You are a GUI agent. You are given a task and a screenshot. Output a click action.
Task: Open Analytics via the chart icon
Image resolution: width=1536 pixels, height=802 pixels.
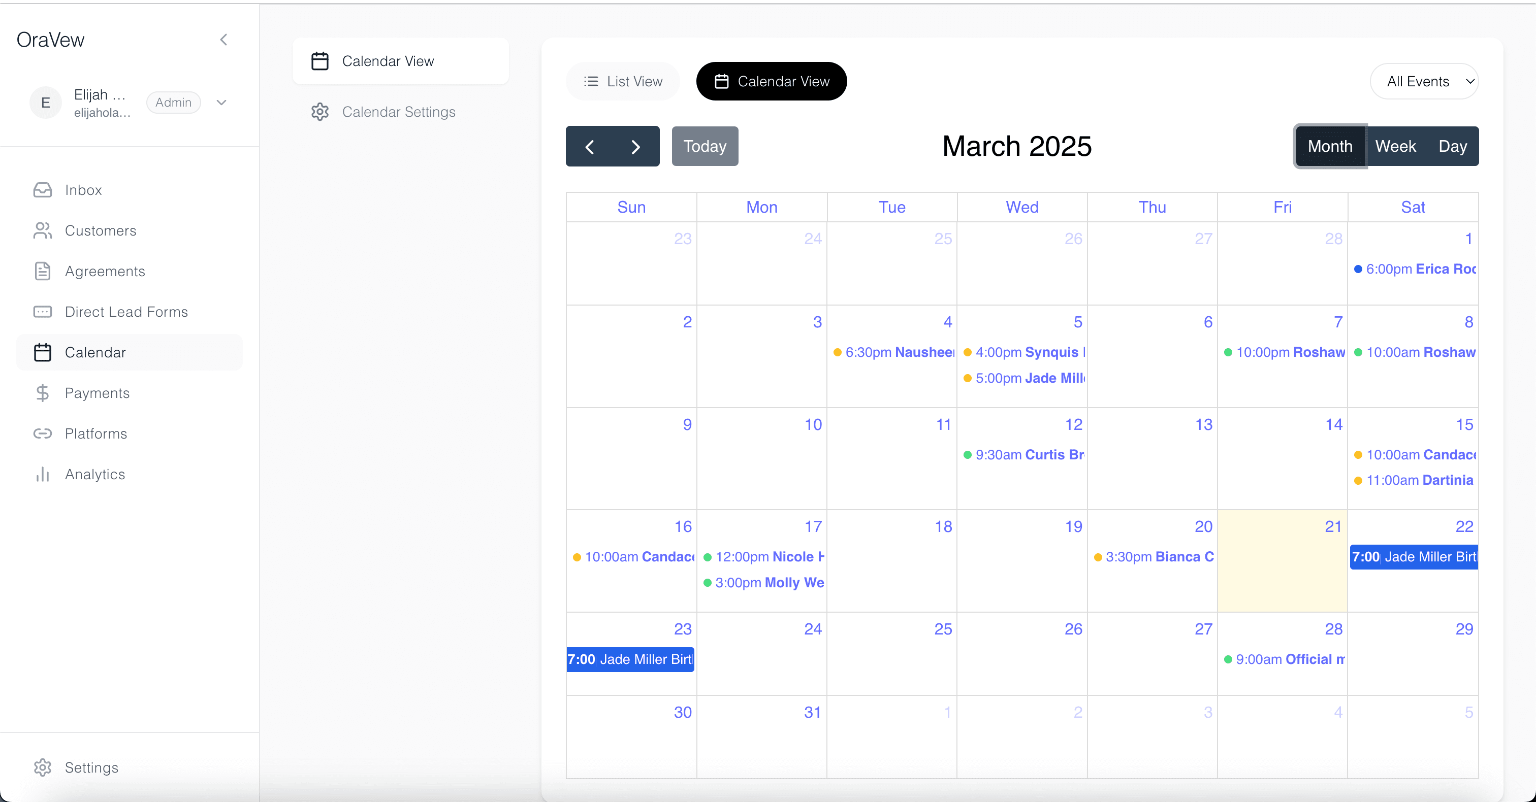tap(42, 474)
